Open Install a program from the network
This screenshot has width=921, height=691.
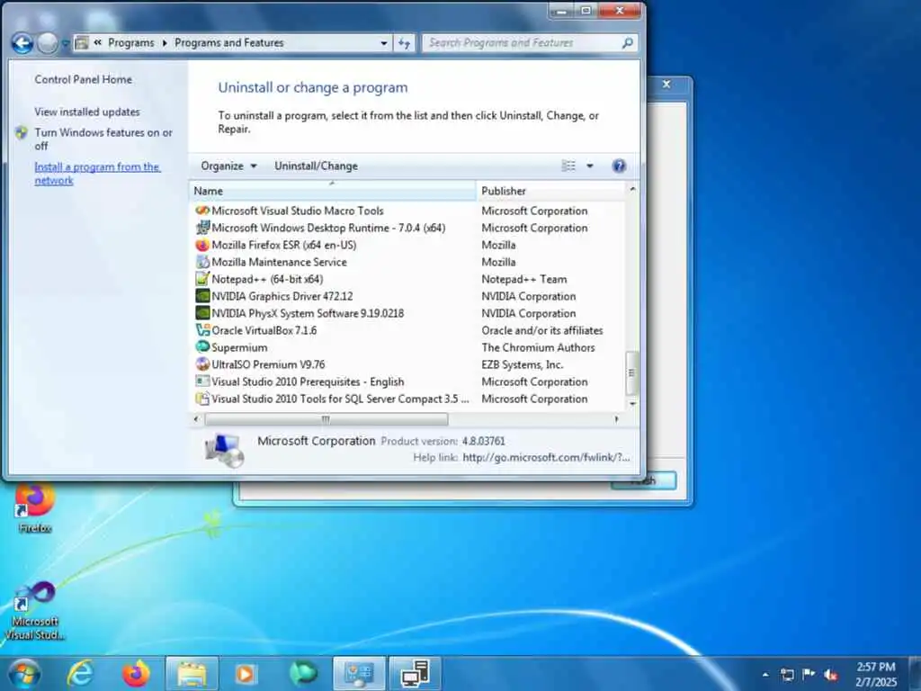(97, 174)
